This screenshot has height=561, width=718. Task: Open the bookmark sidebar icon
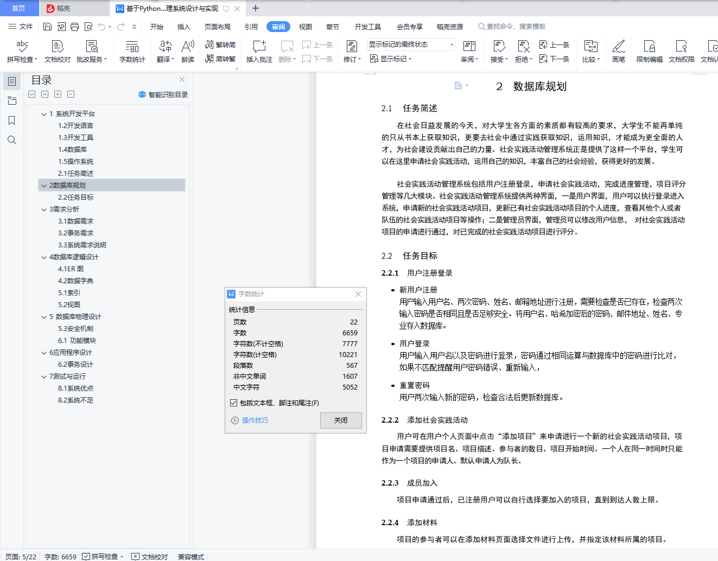click(x=11, y=120)
